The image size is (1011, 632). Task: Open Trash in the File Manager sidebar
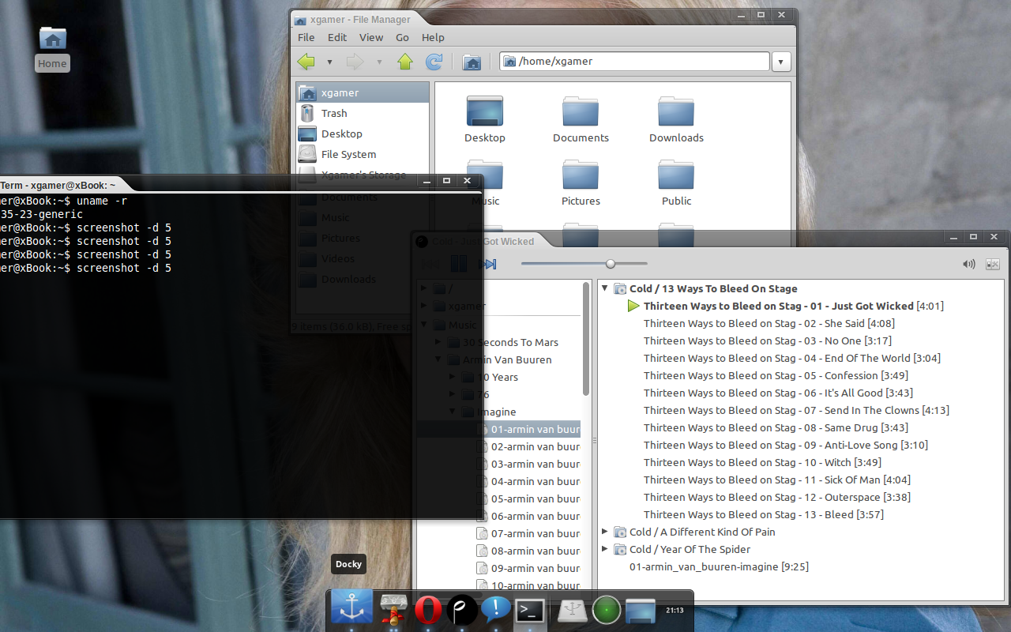(x=363, y=113)
